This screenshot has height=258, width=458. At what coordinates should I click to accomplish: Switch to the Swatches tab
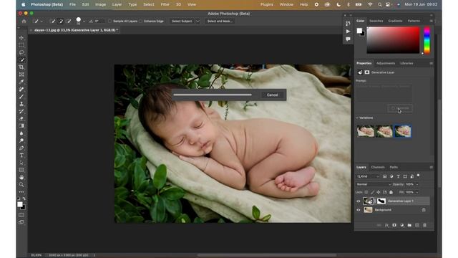click(376, 21)
